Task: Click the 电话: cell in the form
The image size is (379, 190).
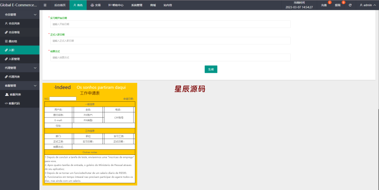Action: point(119,110)
